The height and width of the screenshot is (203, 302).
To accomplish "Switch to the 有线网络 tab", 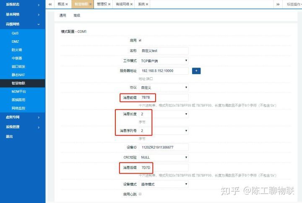I will click(122, 4).
